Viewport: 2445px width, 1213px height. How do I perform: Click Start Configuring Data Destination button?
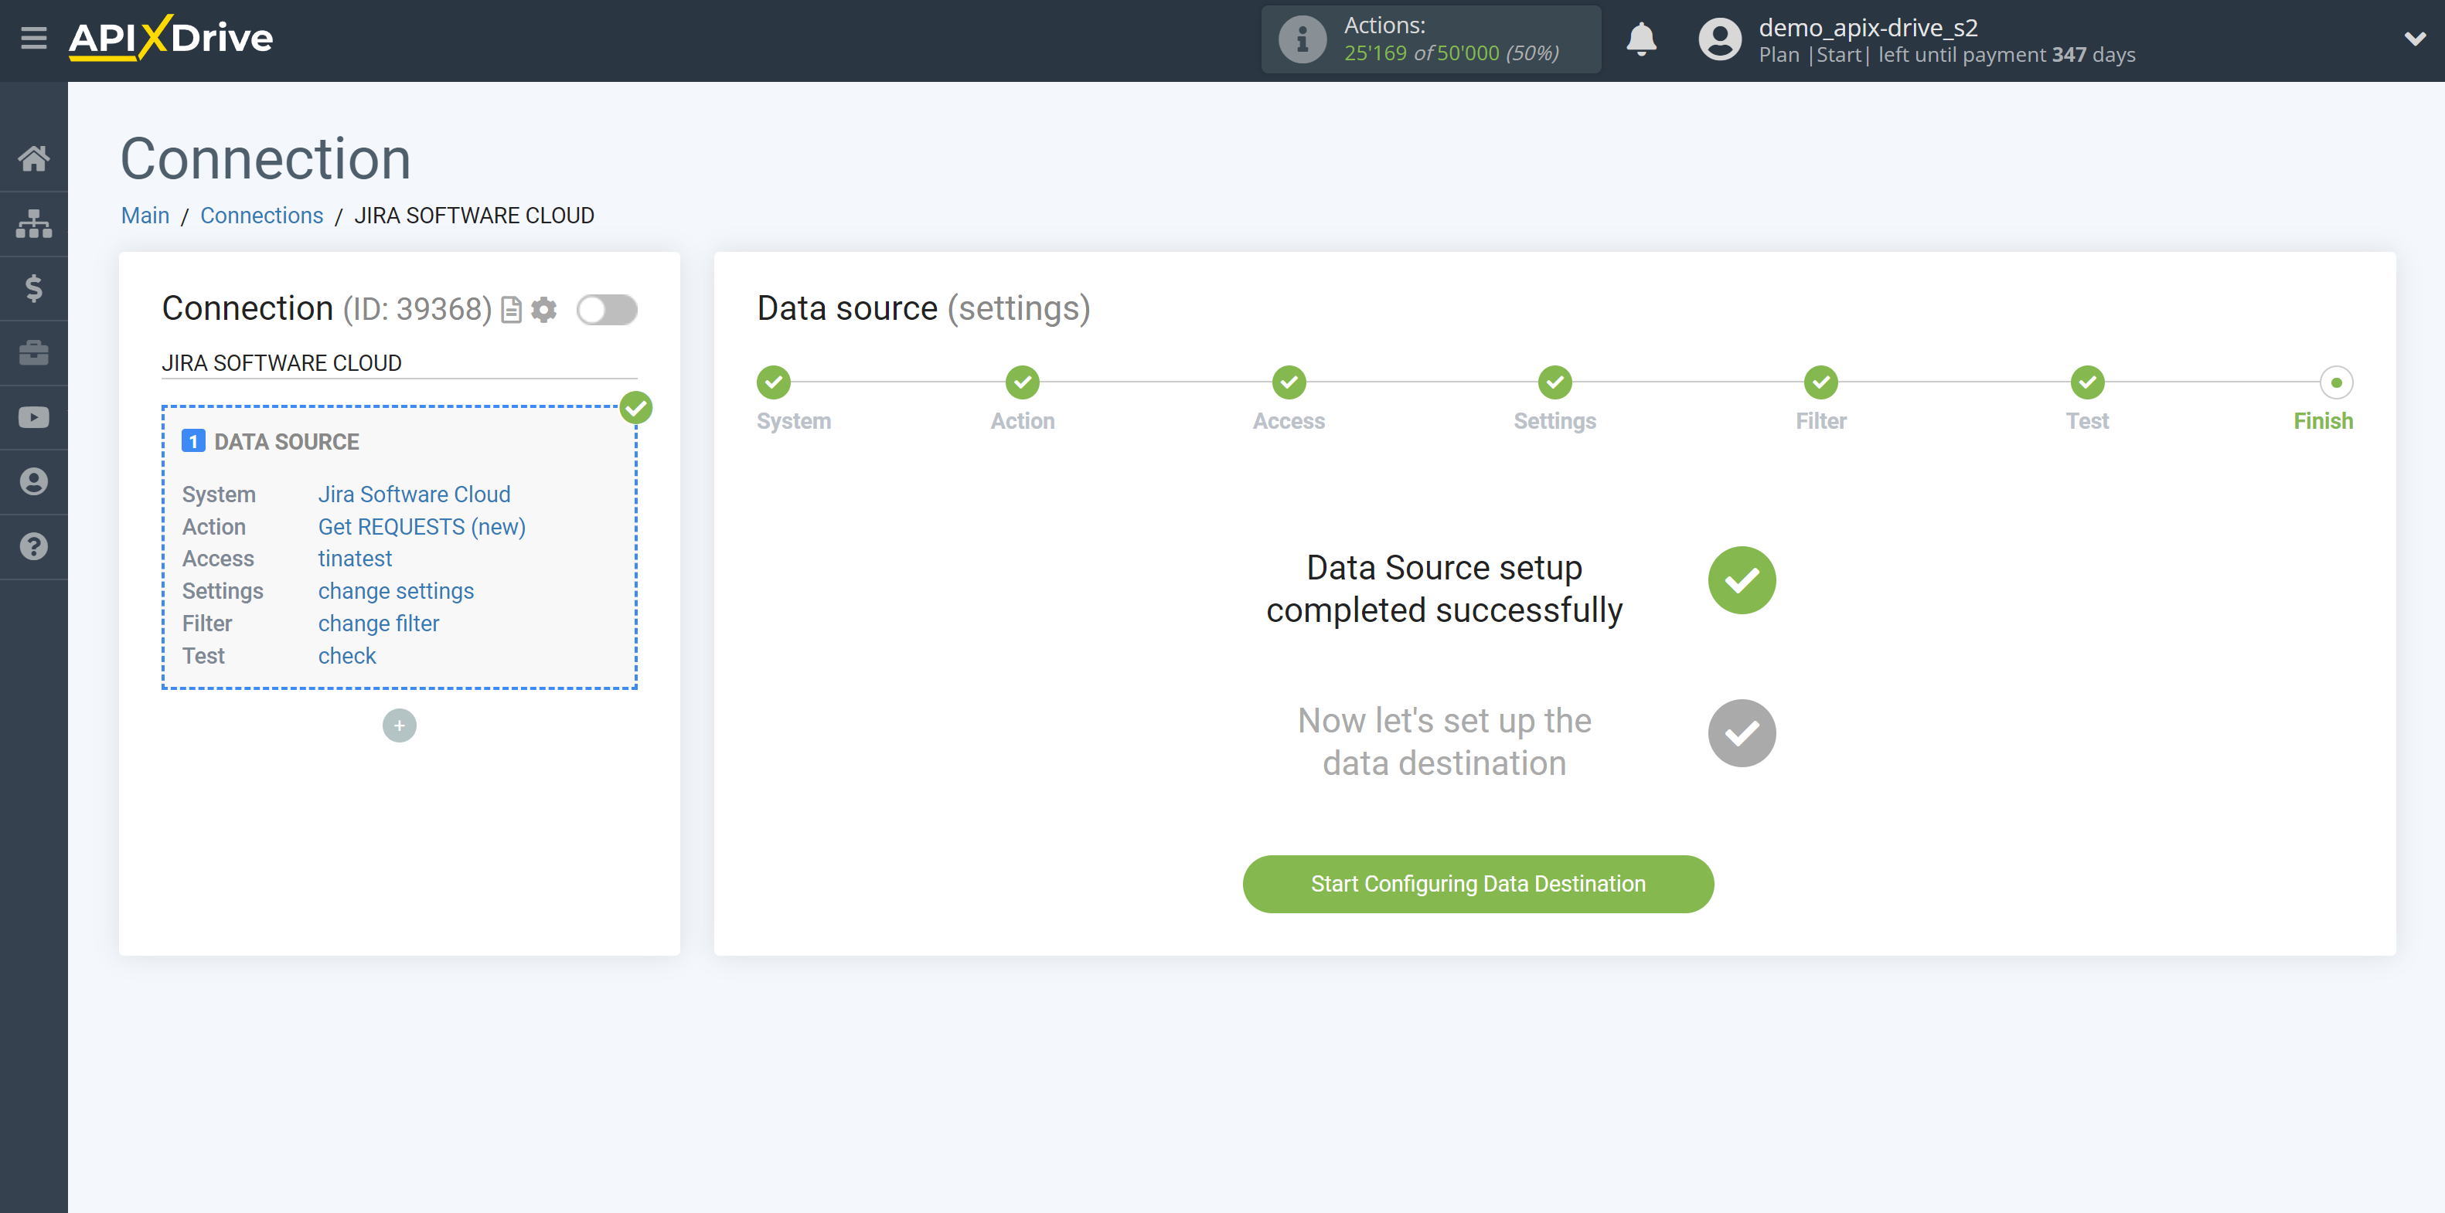[1476, 882]
